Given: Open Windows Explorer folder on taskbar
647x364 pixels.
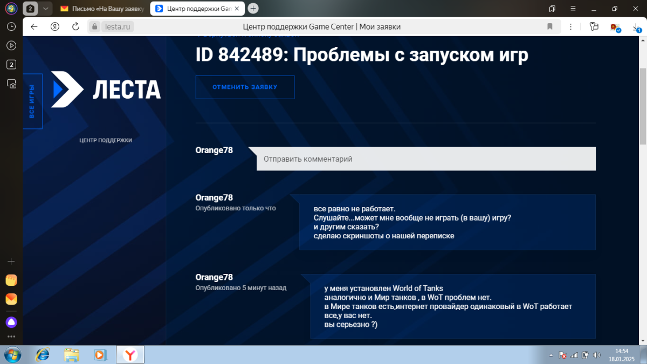Looking at the screenshot, I should click(71, 355).
